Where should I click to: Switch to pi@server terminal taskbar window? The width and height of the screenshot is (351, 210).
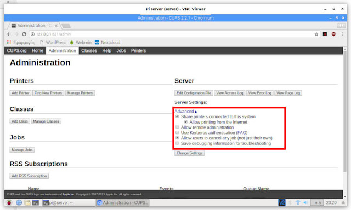coord(68,202)
